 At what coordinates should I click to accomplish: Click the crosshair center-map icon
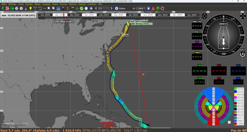(x=204, y=16)
